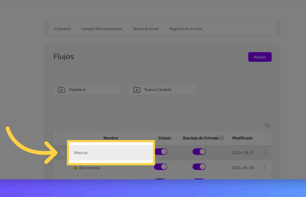Open the Temas de Email tab

(x=146, y=29)
